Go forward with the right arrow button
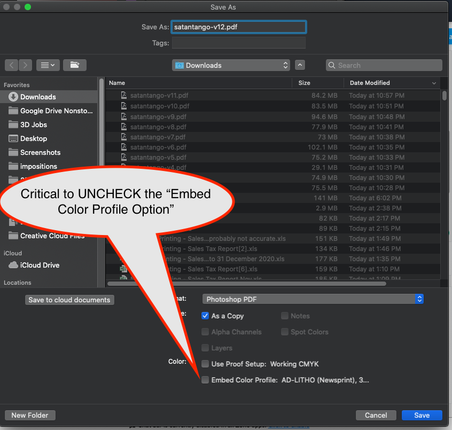 (x=25, y=65)
